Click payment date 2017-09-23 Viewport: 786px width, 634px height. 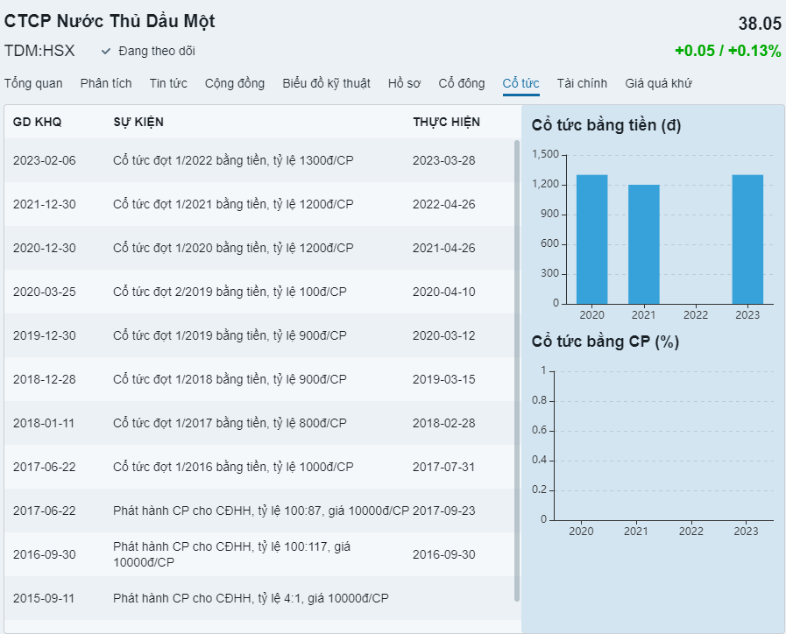[x=443, y=511]
